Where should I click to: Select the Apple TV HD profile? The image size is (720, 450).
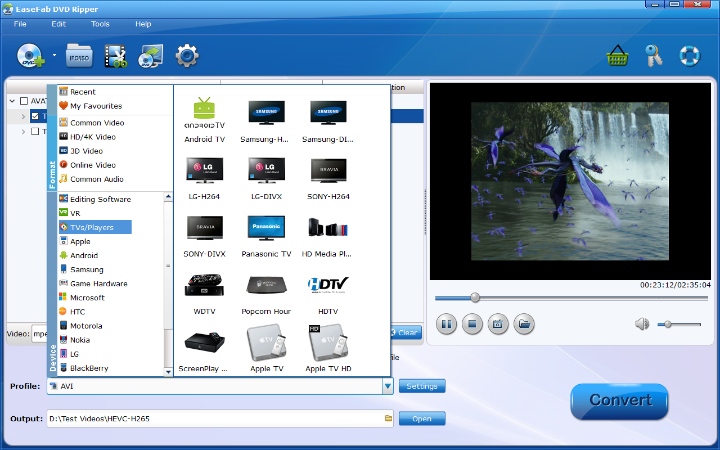[328, 349]
